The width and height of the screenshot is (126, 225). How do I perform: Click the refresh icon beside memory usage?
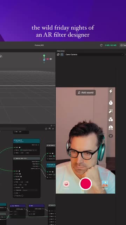pos(101,45)
